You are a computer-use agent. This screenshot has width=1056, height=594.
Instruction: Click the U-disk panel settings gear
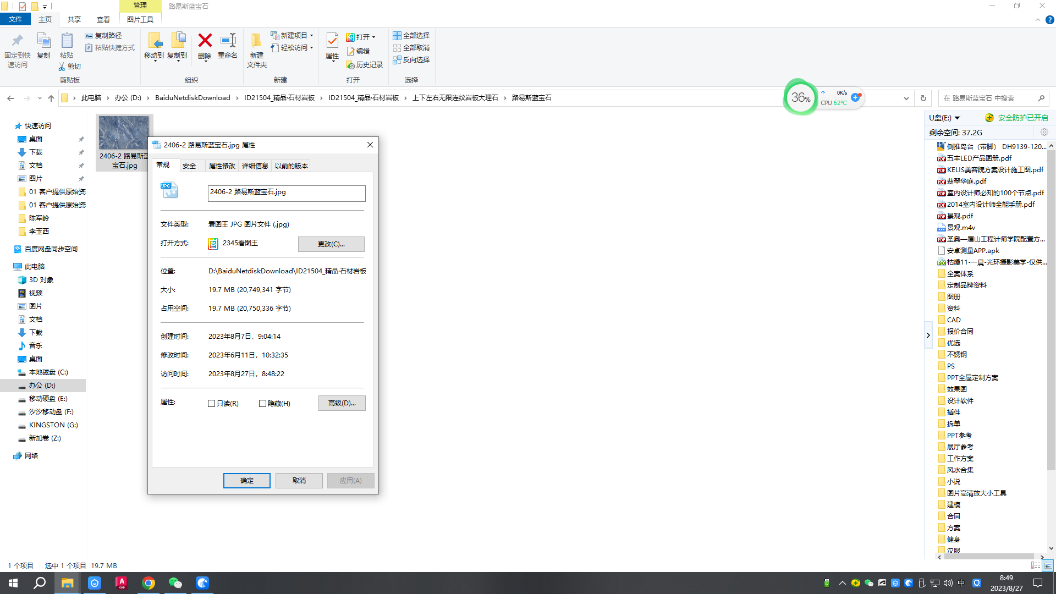[x=1044, y=133]
